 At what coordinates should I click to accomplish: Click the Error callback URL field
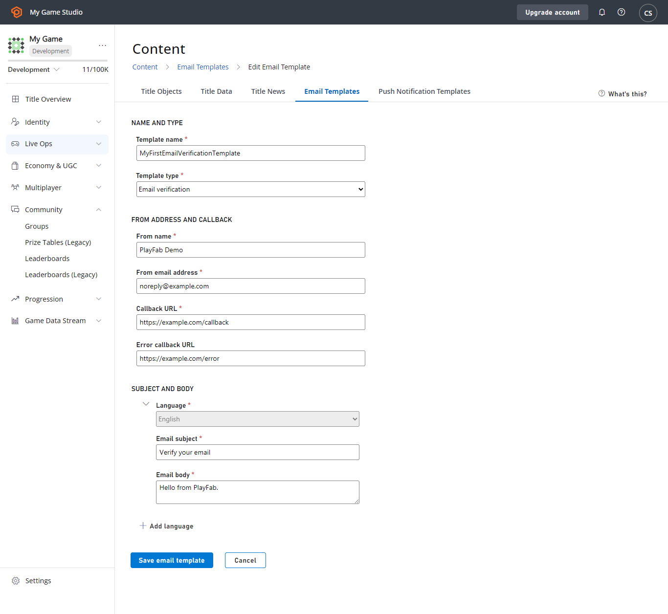click(x=250, y=358)
